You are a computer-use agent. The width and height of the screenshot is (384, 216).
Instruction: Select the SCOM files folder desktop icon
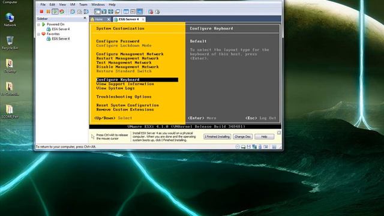point(10,112)
